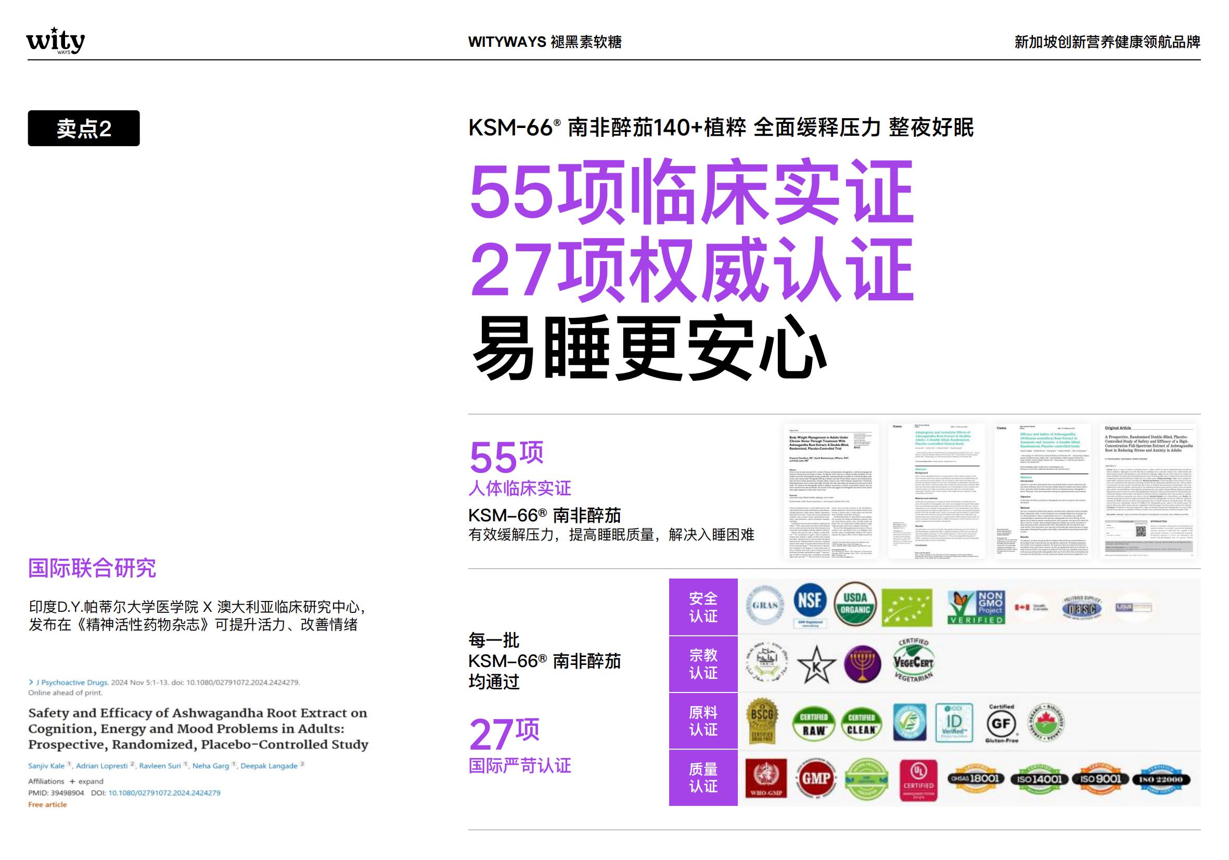Click the VegeCert vegetarian badge

(x=913, y=662)
